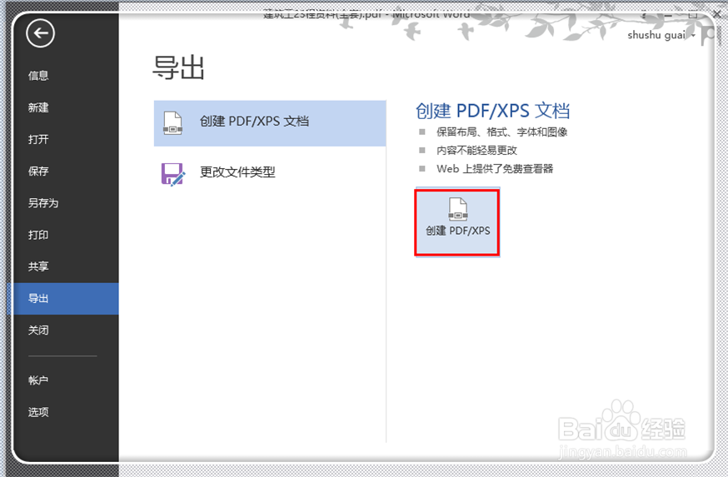Click 关闭 in the sidebar

coord(38,330)
